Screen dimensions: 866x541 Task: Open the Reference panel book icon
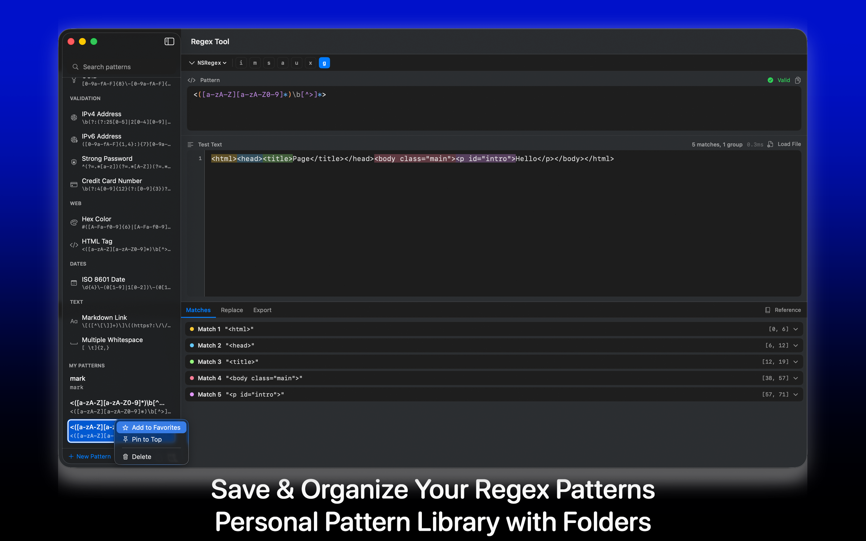(x=768, y=310)
